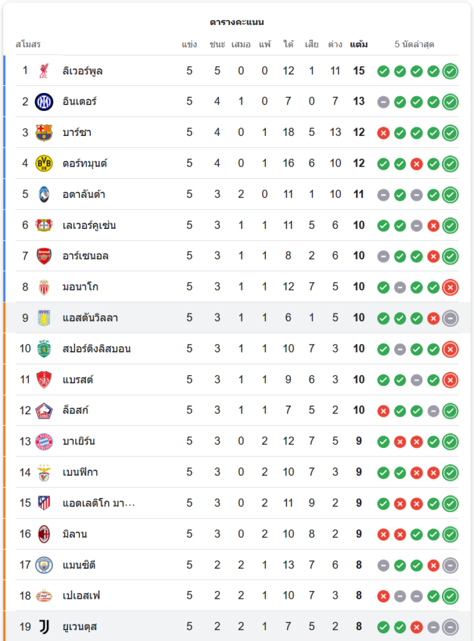
Task: Click the Man City crest icon
Action: click(x=44, y=565)
